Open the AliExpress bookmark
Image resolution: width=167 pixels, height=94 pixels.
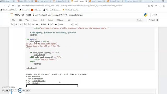pos(36,10)
